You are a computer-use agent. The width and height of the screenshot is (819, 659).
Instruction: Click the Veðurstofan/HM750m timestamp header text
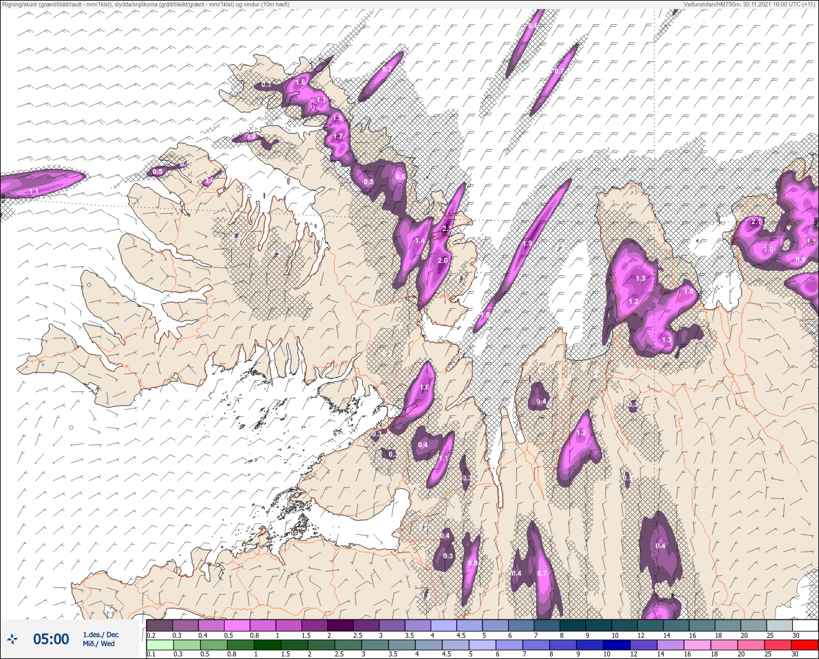tap(749, 4)
